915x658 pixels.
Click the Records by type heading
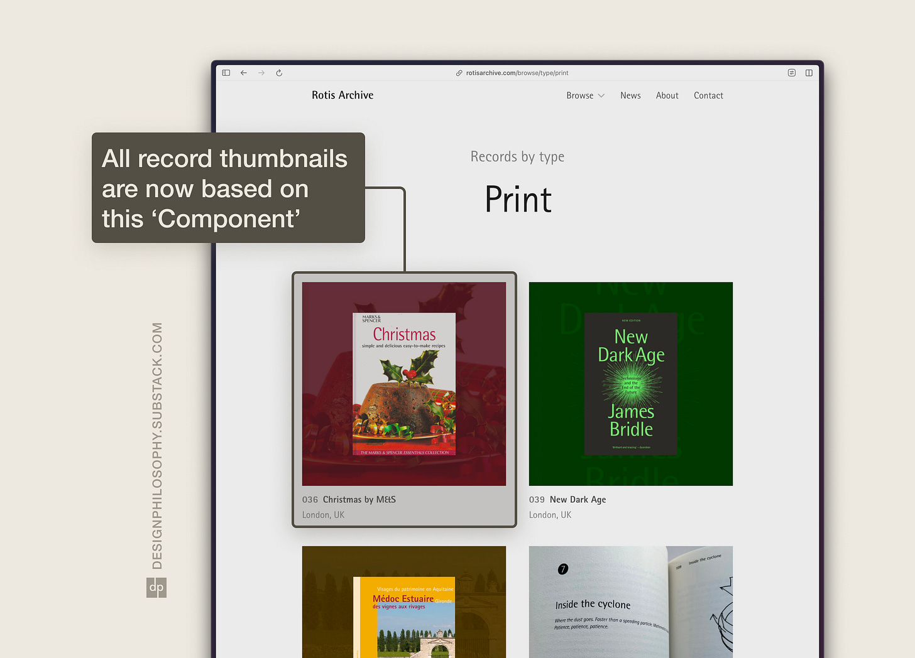point(517,157)
